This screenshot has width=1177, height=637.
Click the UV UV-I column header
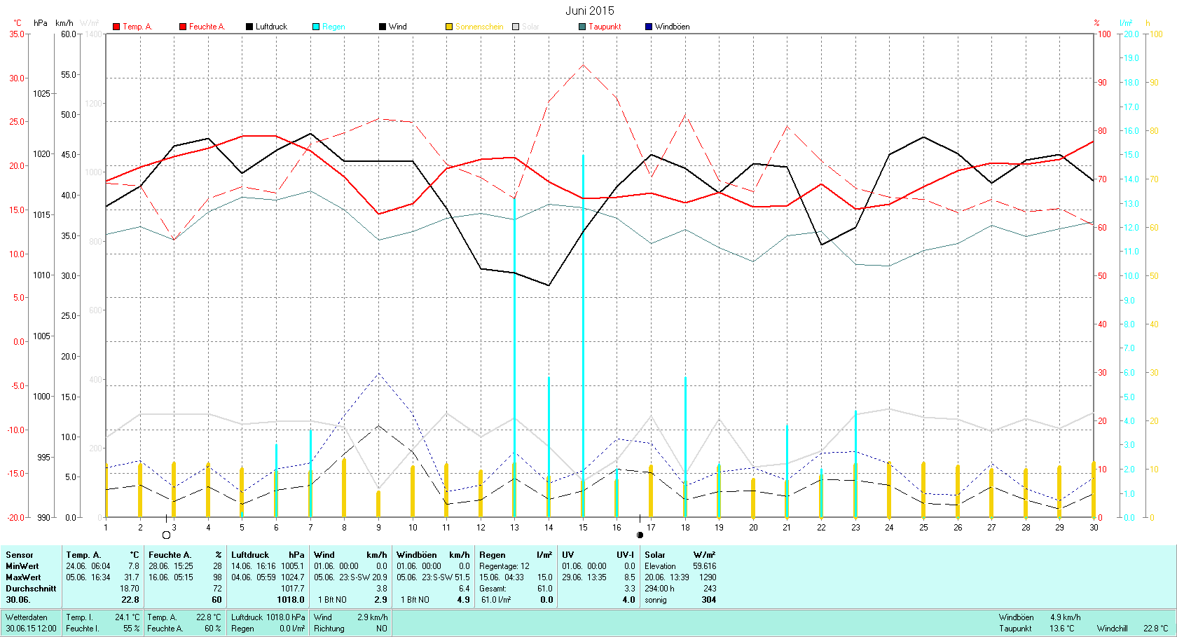pyautogui.click(x=598, y=555)
